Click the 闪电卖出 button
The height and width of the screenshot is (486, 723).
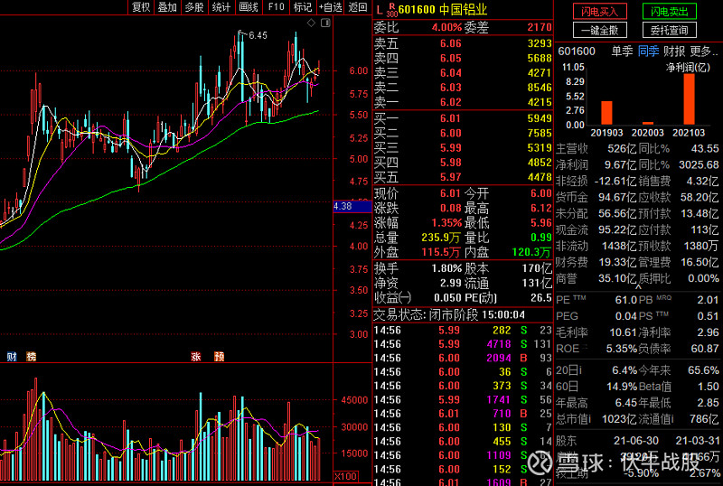[x=669, y=12]
